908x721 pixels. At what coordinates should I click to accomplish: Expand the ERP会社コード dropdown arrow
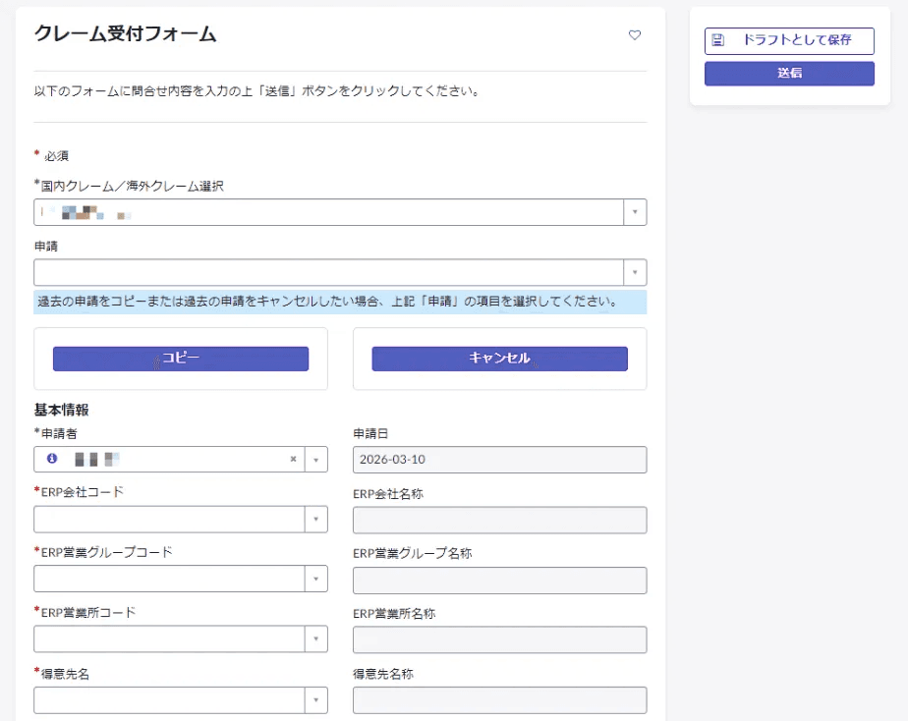[315, 519]
